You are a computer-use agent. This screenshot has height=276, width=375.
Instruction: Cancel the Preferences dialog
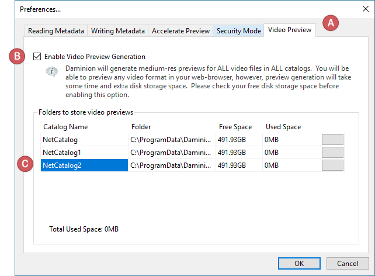point(348,263)
